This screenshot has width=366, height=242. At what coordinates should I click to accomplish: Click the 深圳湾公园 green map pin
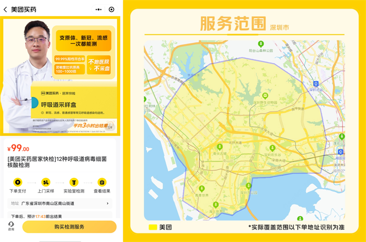pos(248,186)
